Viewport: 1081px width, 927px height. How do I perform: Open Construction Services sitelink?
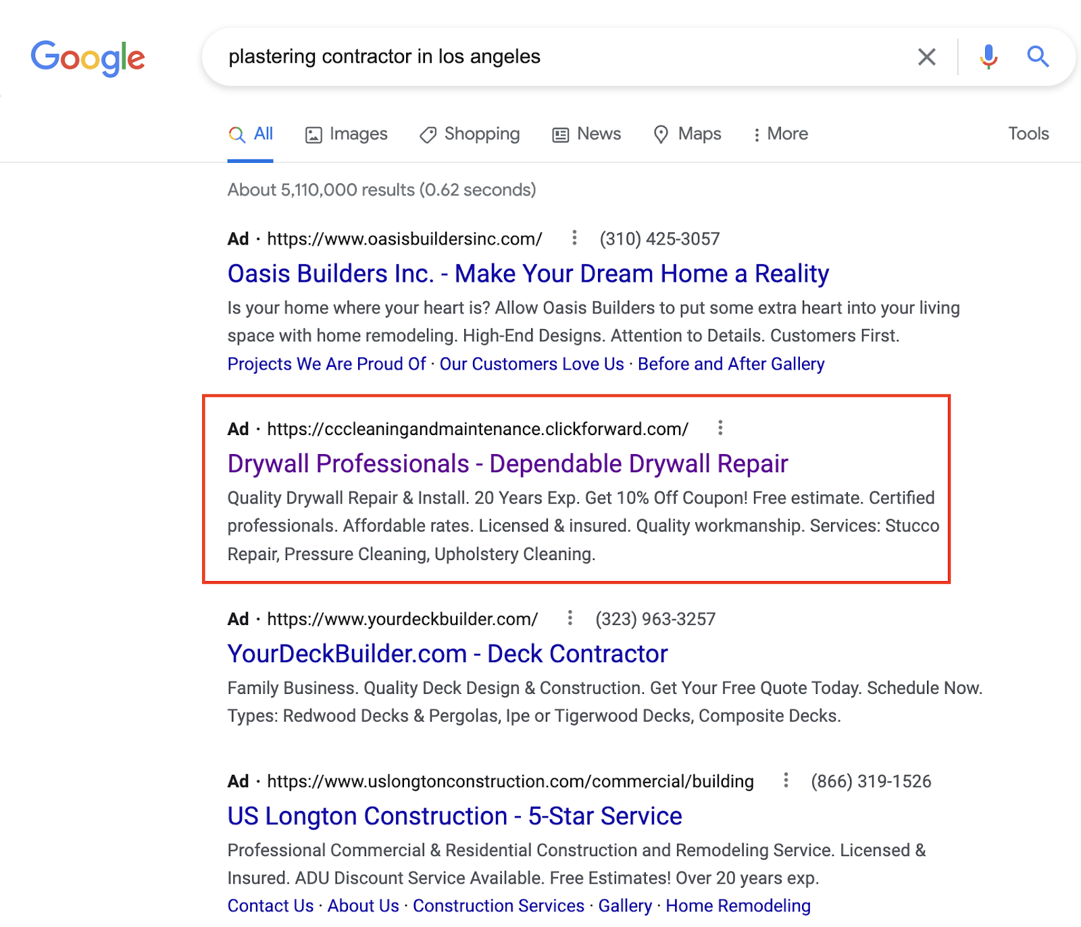(499, 906)
